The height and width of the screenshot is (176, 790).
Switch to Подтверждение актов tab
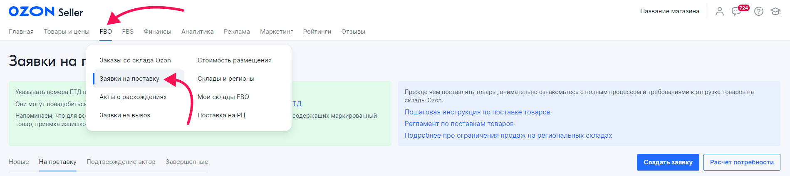[x=121, y=162]
